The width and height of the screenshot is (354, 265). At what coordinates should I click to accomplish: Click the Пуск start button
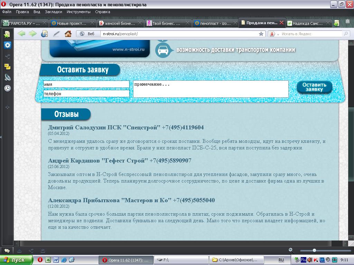16,260
